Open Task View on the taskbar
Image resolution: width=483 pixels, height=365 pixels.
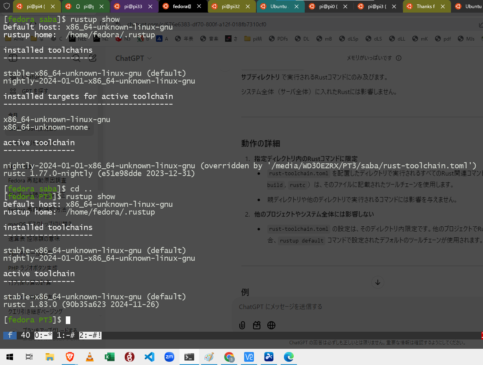pos(29,357)
